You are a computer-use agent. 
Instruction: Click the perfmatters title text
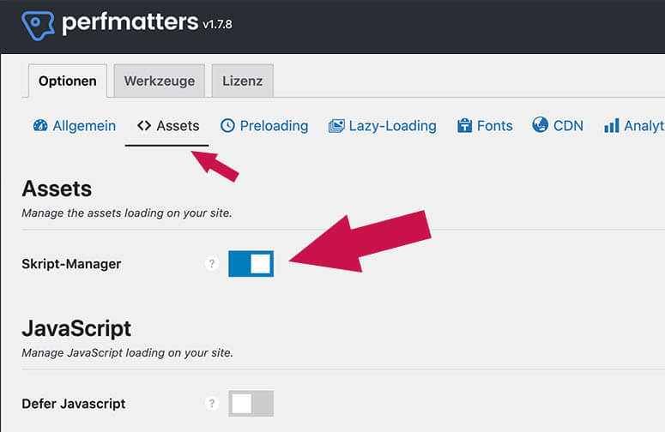[x=130, y=22]
